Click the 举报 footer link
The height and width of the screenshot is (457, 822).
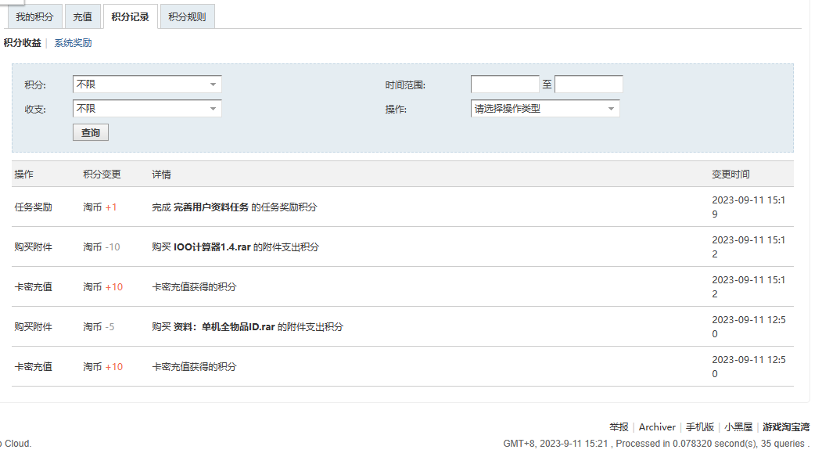[x=619, y=427]
